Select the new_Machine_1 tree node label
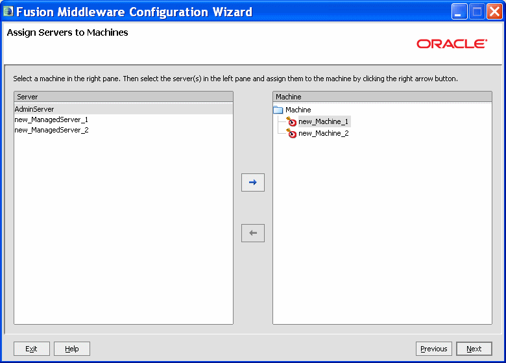This screenshot has width=506, height=363. [x=323, y=121]
